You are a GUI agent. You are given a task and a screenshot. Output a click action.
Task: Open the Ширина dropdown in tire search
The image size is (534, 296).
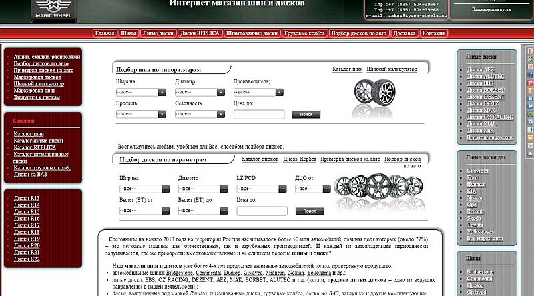point(142,92)
